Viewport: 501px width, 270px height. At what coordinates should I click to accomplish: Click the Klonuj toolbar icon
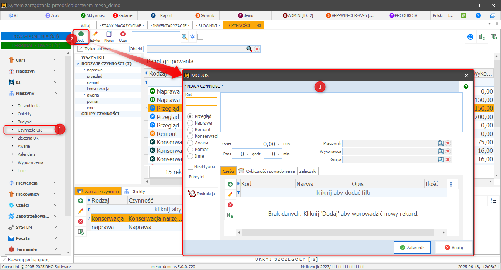109,36
